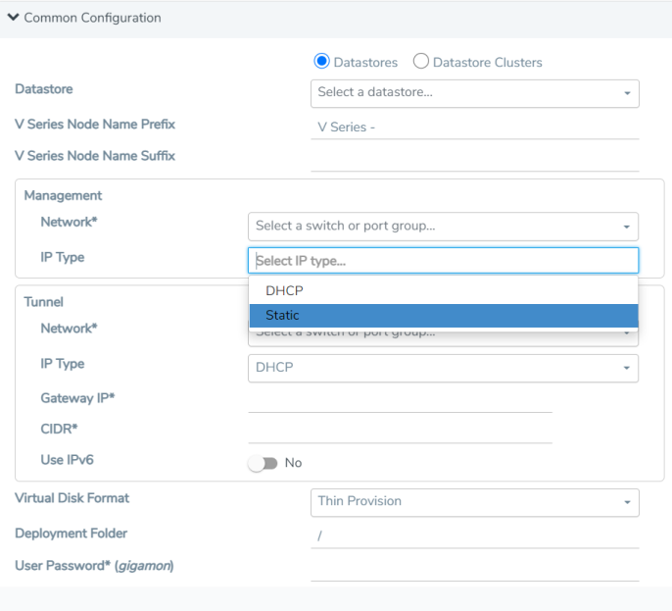Click the V Series Node Name Suffix field

tap(474, 159)
